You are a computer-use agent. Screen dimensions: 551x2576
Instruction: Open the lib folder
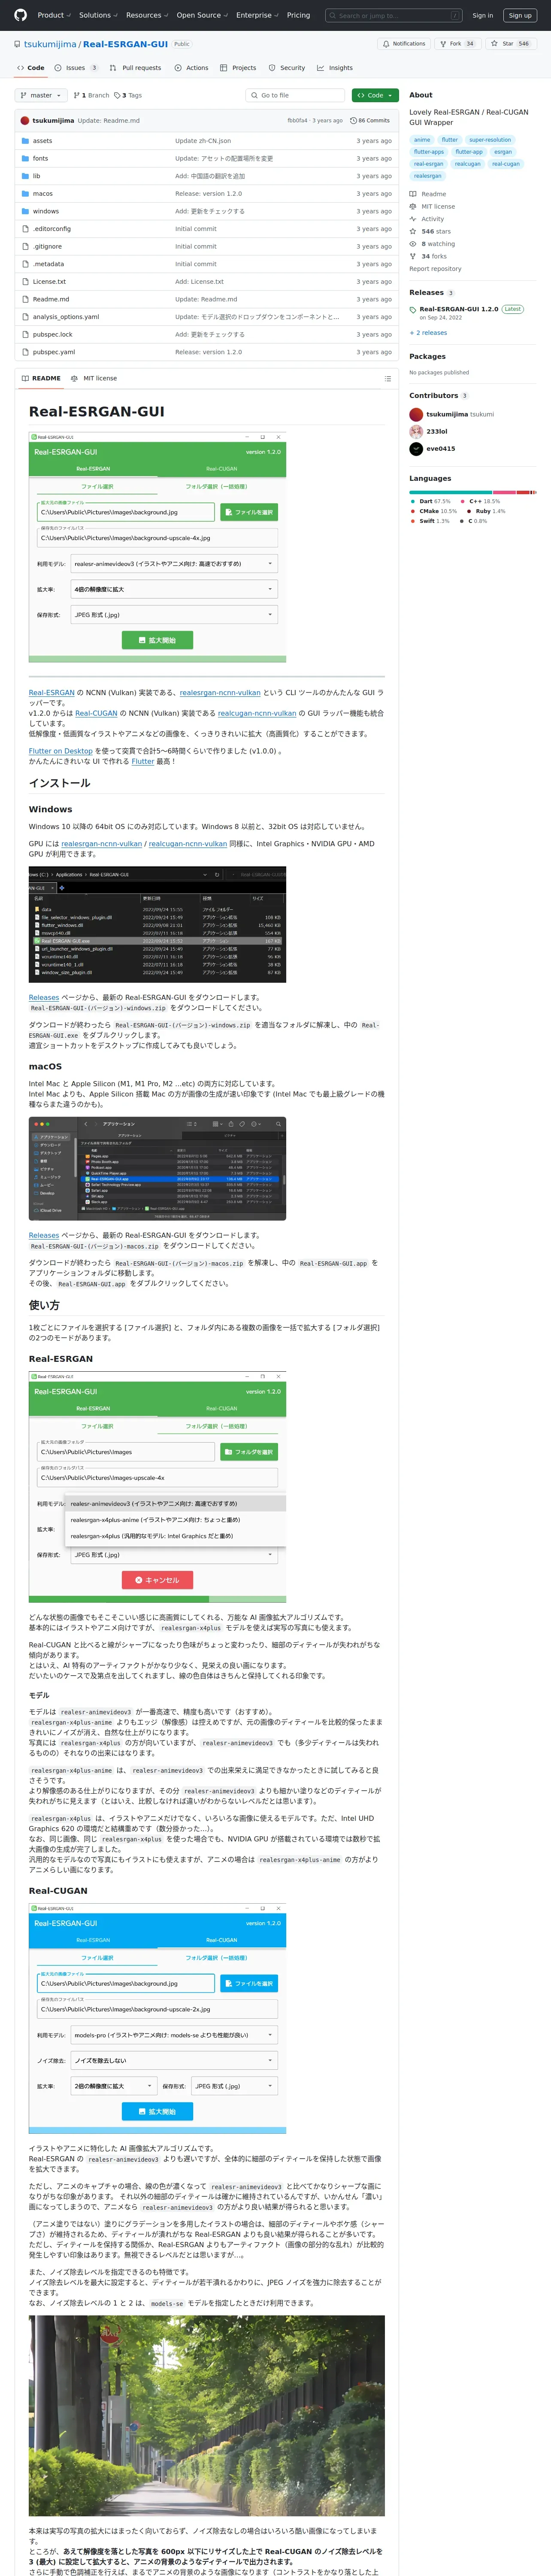[36, 176]
